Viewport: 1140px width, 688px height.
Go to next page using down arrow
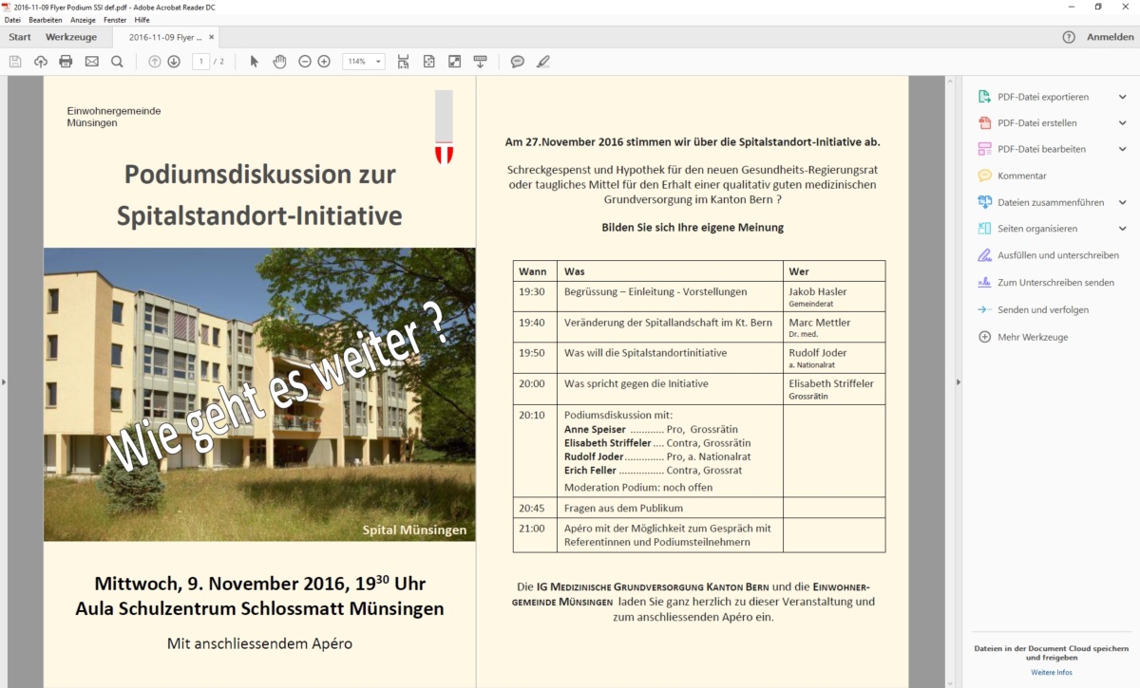[x=174, y=62]
